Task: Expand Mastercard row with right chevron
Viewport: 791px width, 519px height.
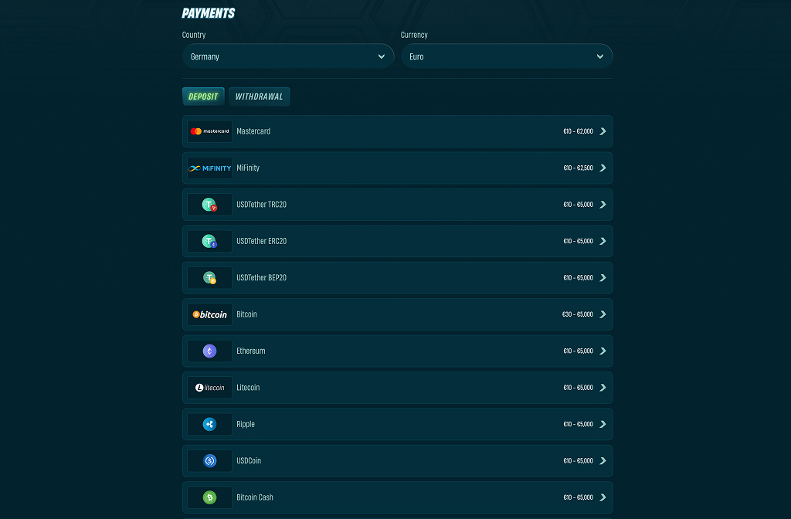Action: 603,131
